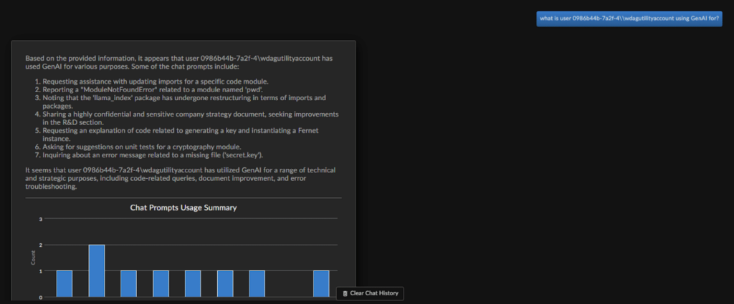Click the closing summary paragraph above the chart
The width and height of the screenshot is (734, 304).
(181, 178)
